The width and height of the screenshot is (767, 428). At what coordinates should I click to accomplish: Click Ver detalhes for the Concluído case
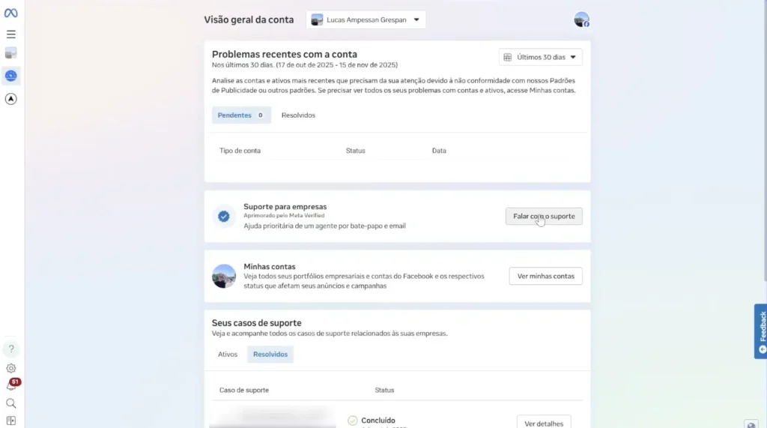(544, 423)
